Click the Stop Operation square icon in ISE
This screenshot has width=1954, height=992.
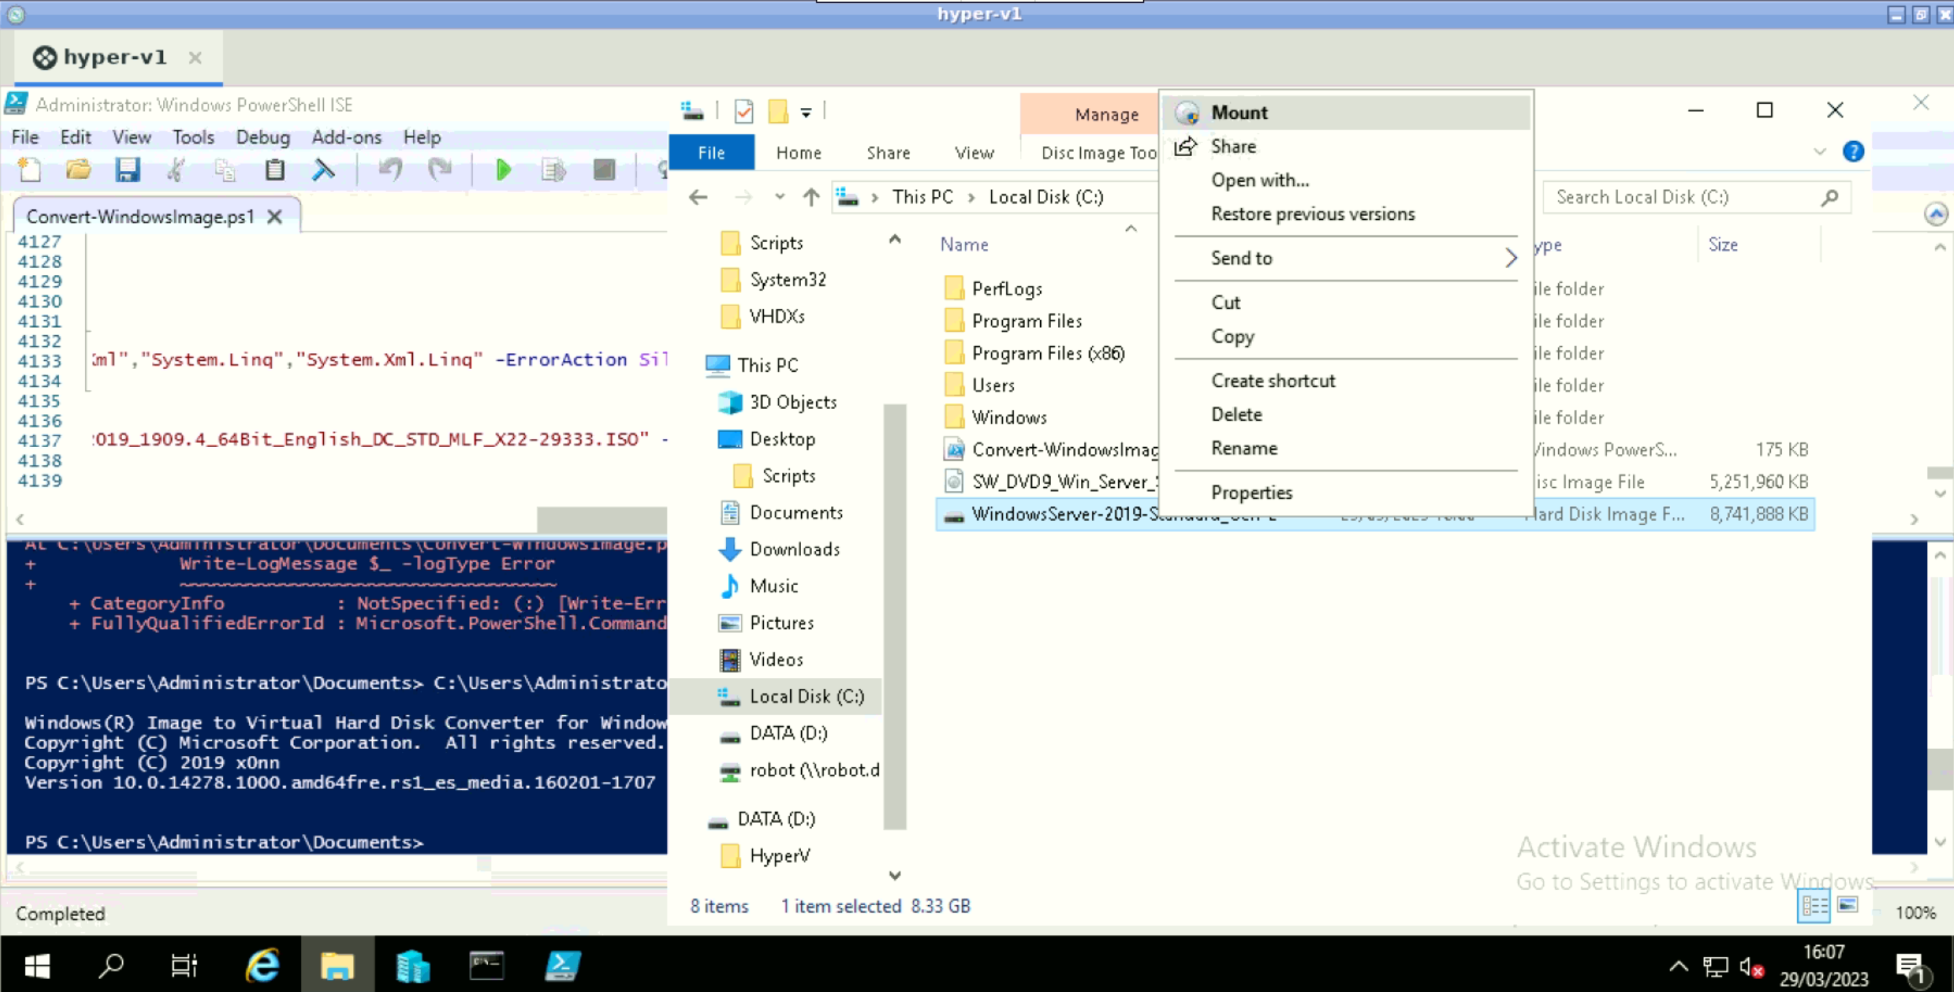(604, 170)
